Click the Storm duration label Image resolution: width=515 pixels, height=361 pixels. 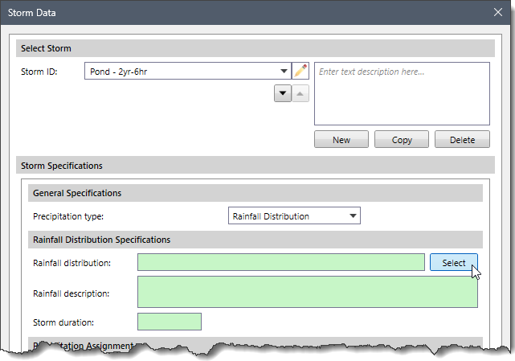[63, 322]
